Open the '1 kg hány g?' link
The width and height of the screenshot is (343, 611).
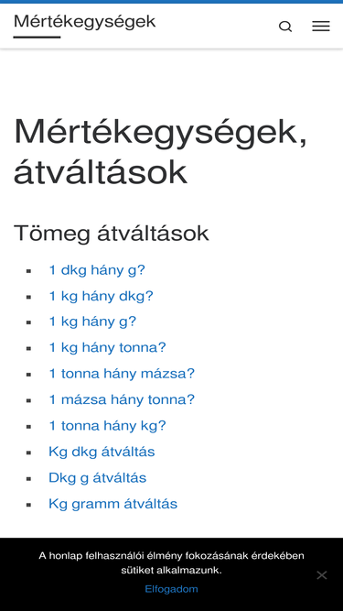[92, 322]
